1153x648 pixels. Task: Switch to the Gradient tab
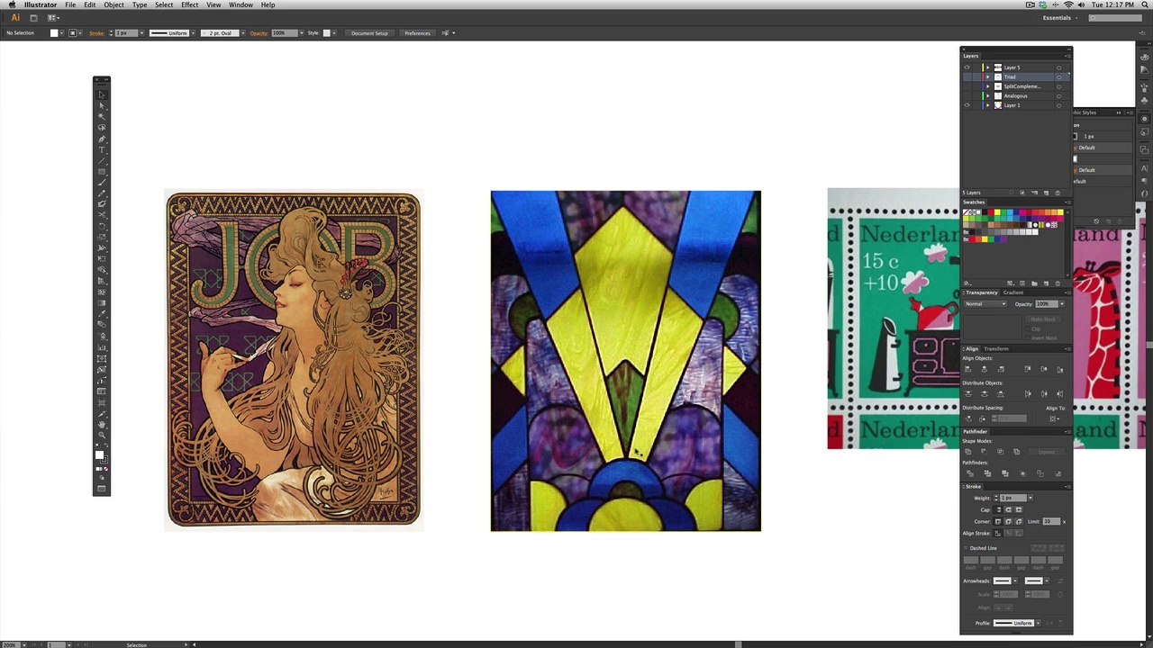[x=1013, y=292]
